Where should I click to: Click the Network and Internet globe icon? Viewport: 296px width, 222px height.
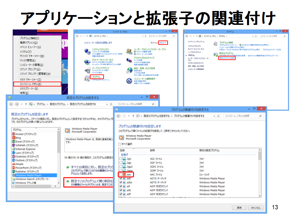point(87,61)
